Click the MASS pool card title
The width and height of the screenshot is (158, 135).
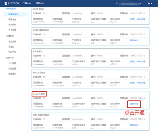coord(39,72)
